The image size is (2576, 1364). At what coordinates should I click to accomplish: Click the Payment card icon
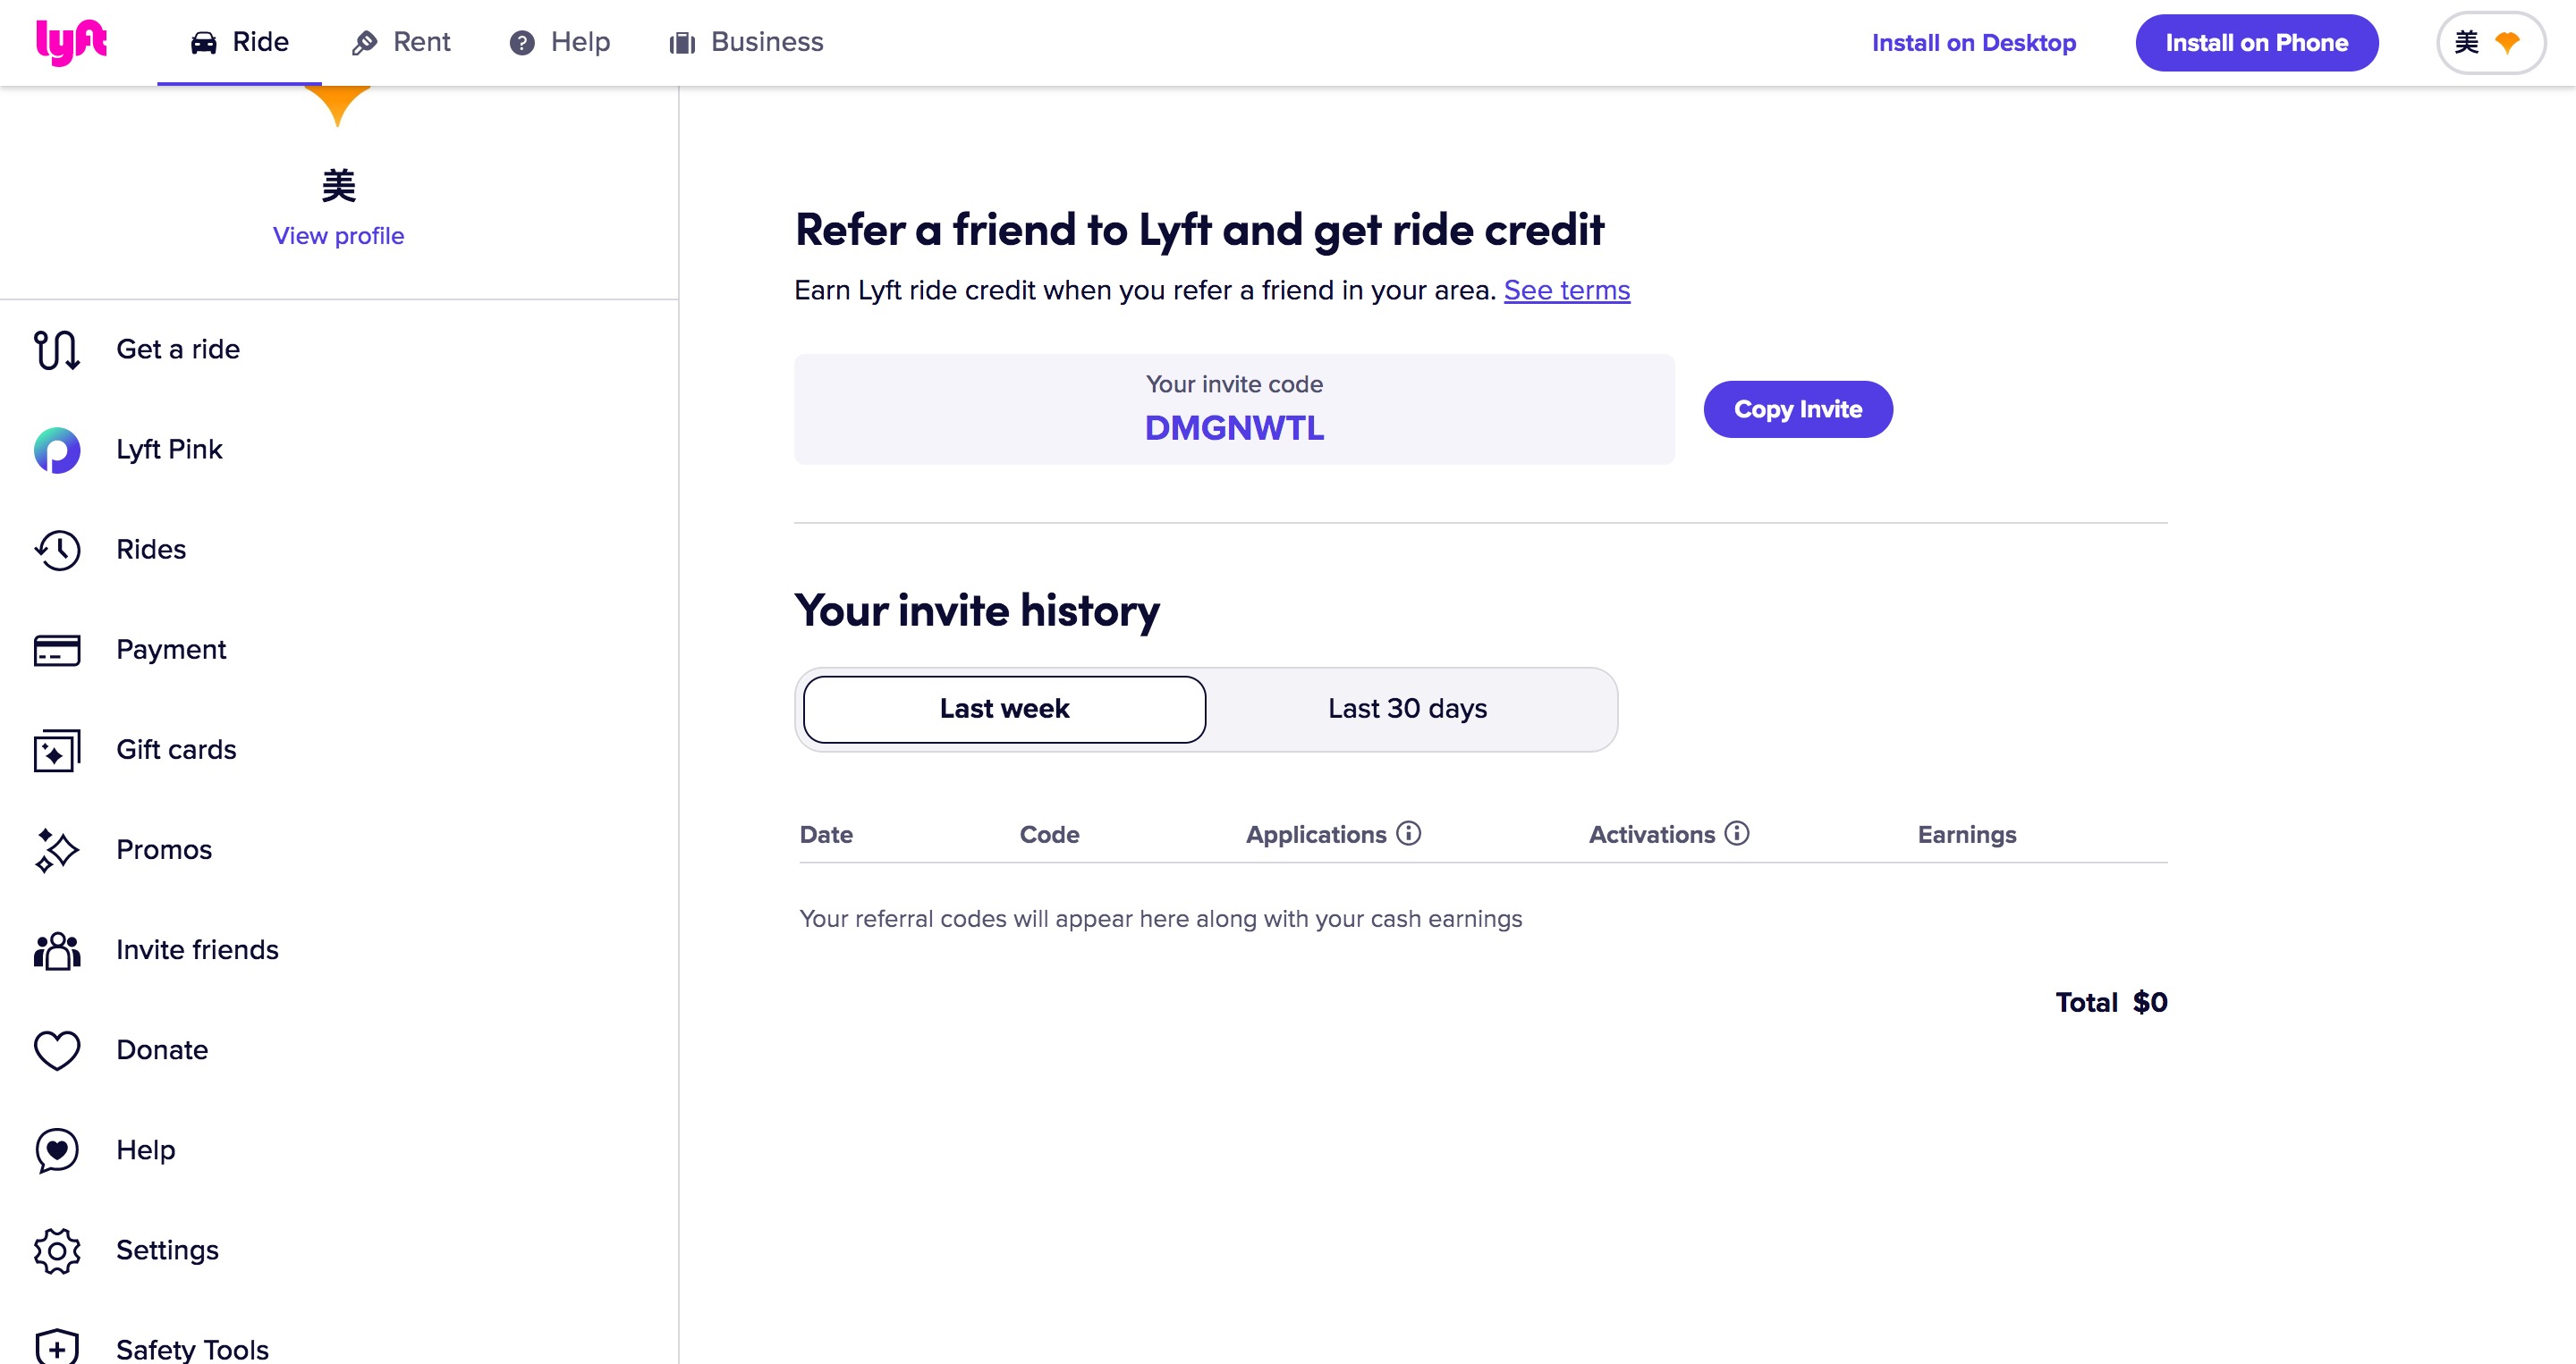[x=57, y=650]
